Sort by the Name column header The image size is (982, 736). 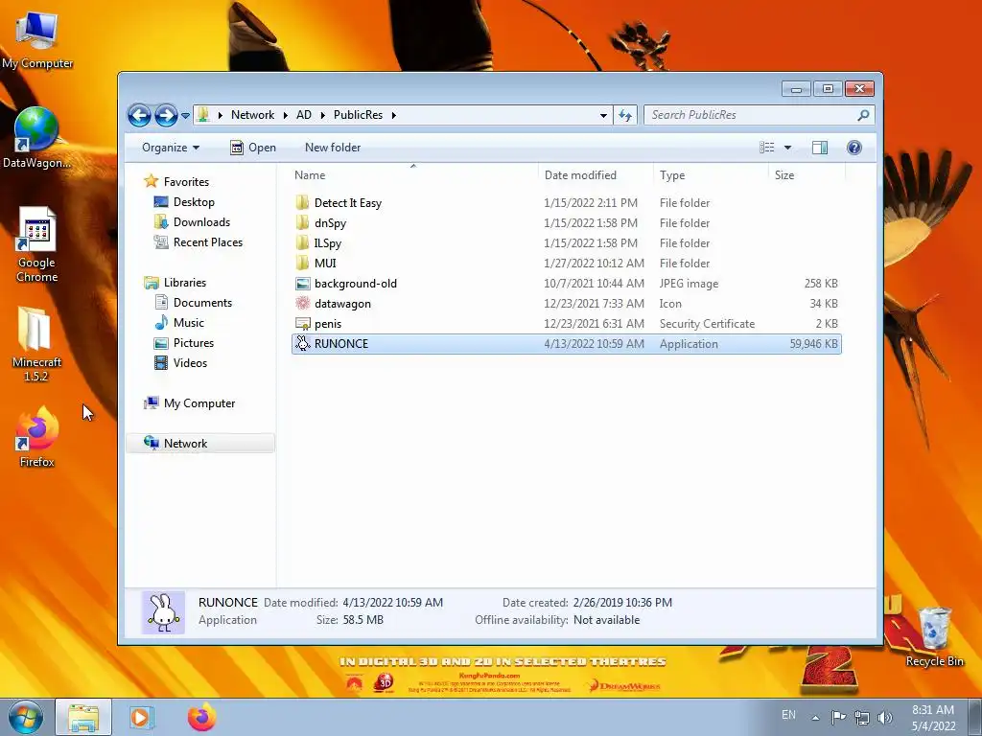[413, 175]
